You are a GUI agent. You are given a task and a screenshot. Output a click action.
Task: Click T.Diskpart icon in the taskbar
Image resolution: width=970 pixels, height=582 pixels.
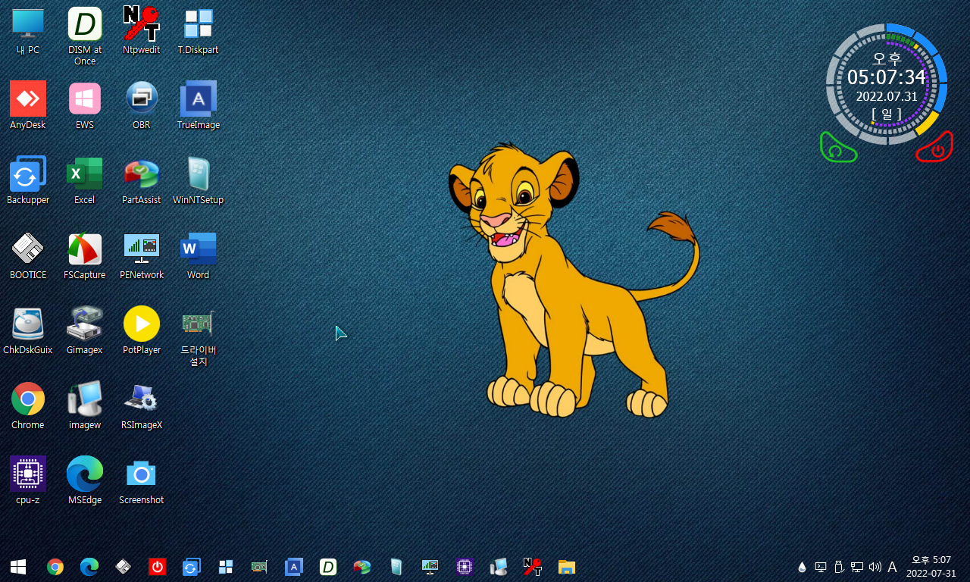[x=225, y=566]
